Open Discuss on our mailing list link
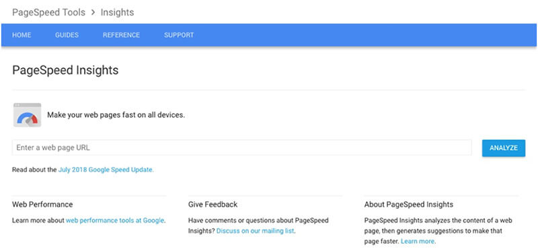This screenshot has width=538, height=249. (256, 231)
